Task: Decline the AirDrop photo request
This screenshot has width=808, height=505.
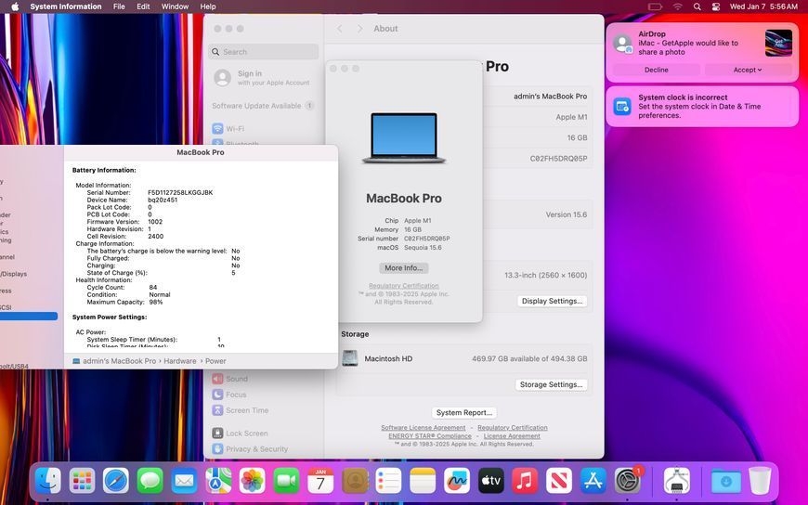Action: (x=656, y=70)
